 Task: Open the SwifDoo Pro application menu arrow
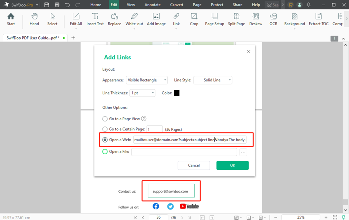point(37,5)
